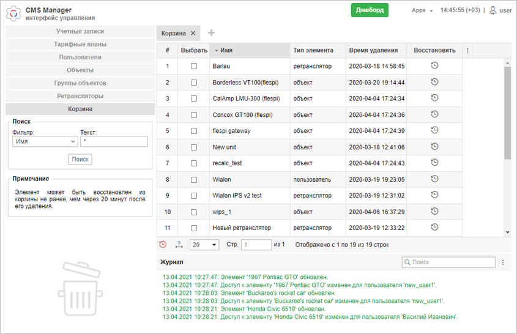Viewport: 517px width, 334px height.
Task: Check the checkbox for Barlau
Action: pyautogui.click(x=194, y=66)
